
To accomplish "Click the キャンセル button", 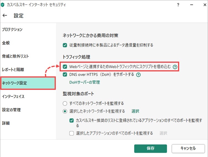I will [188, 148].
